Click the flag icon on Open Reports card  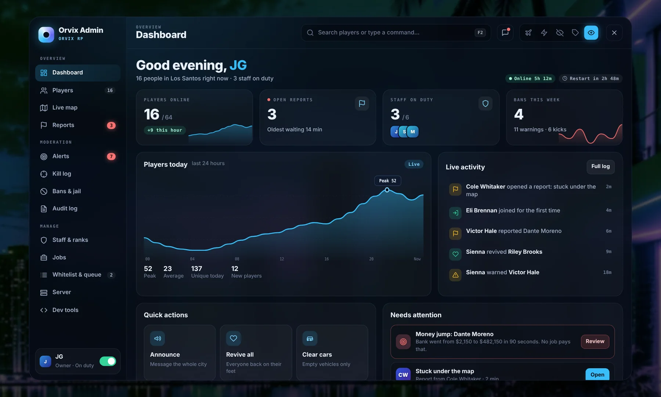362,104
